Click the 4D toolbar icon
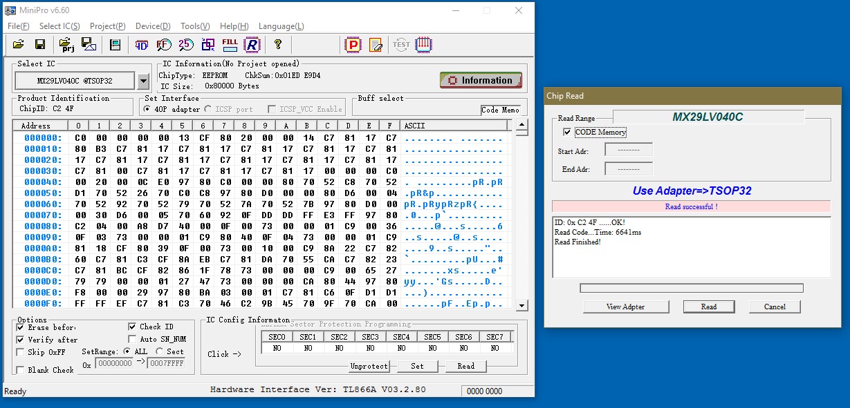 pyautogui.click(x=142, y=45)
